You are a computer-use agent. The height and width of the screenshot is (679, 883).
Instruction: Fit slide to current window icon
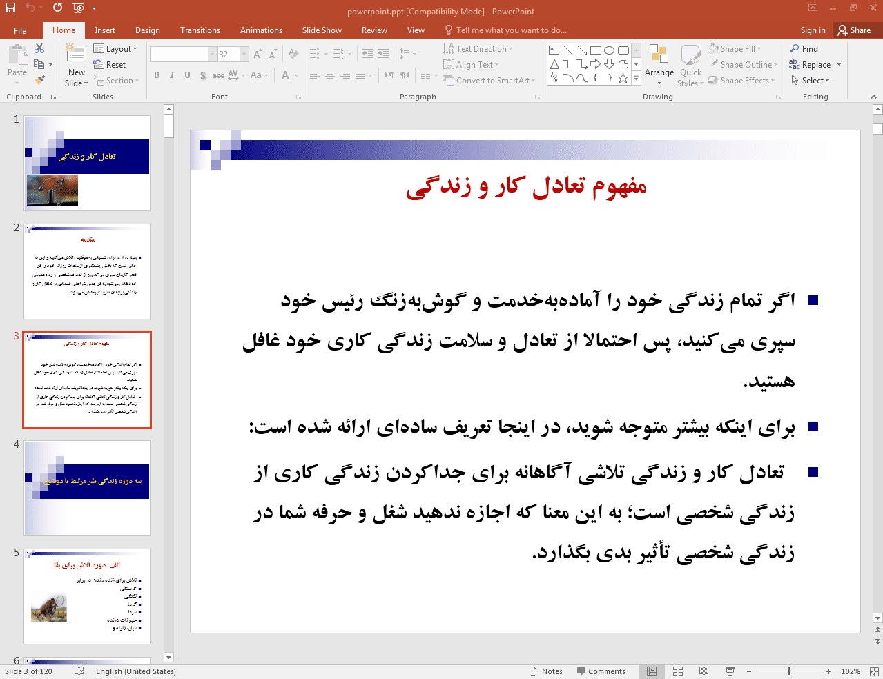pyautogui.click(x=873, y=671)
